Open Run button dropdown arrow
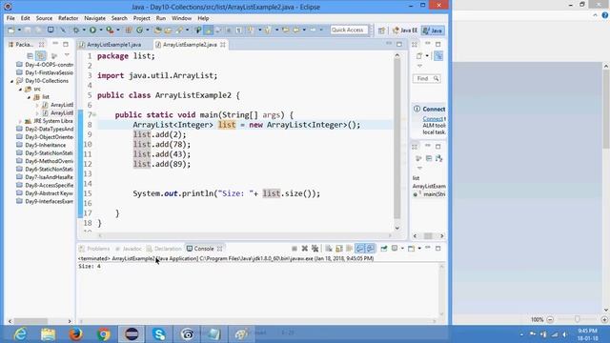The width and height of the screenshot is (610, 343). click(100, 30)
